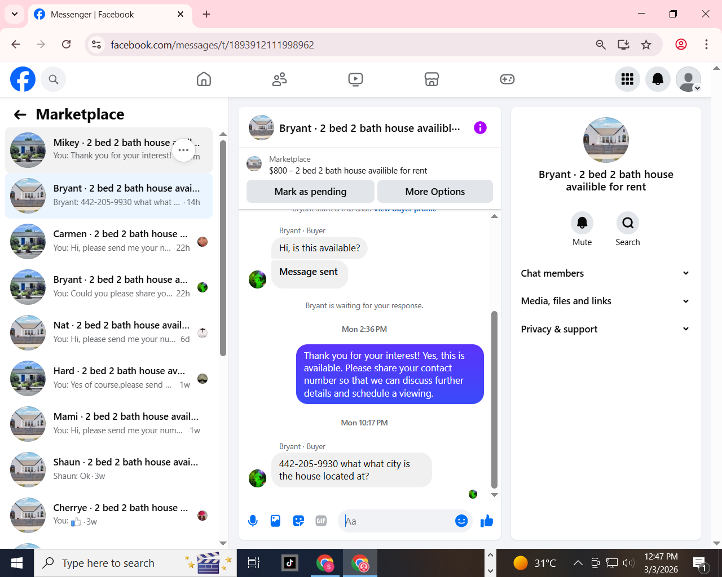Expand Media, files and links section
The width and height of the screenshot is (722, 577).
pos(606,301)
